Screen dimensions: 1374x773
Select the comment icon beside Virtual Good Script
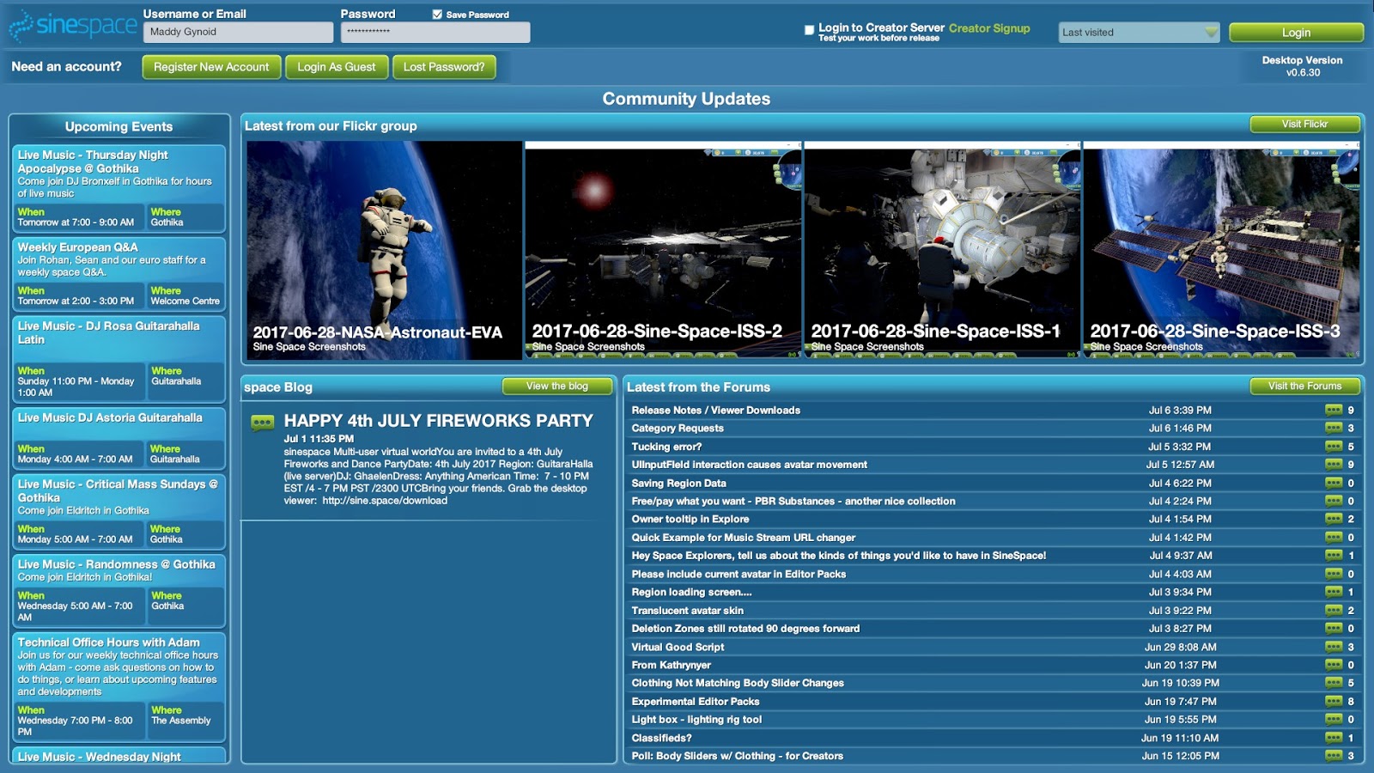tap(1334, 647)
